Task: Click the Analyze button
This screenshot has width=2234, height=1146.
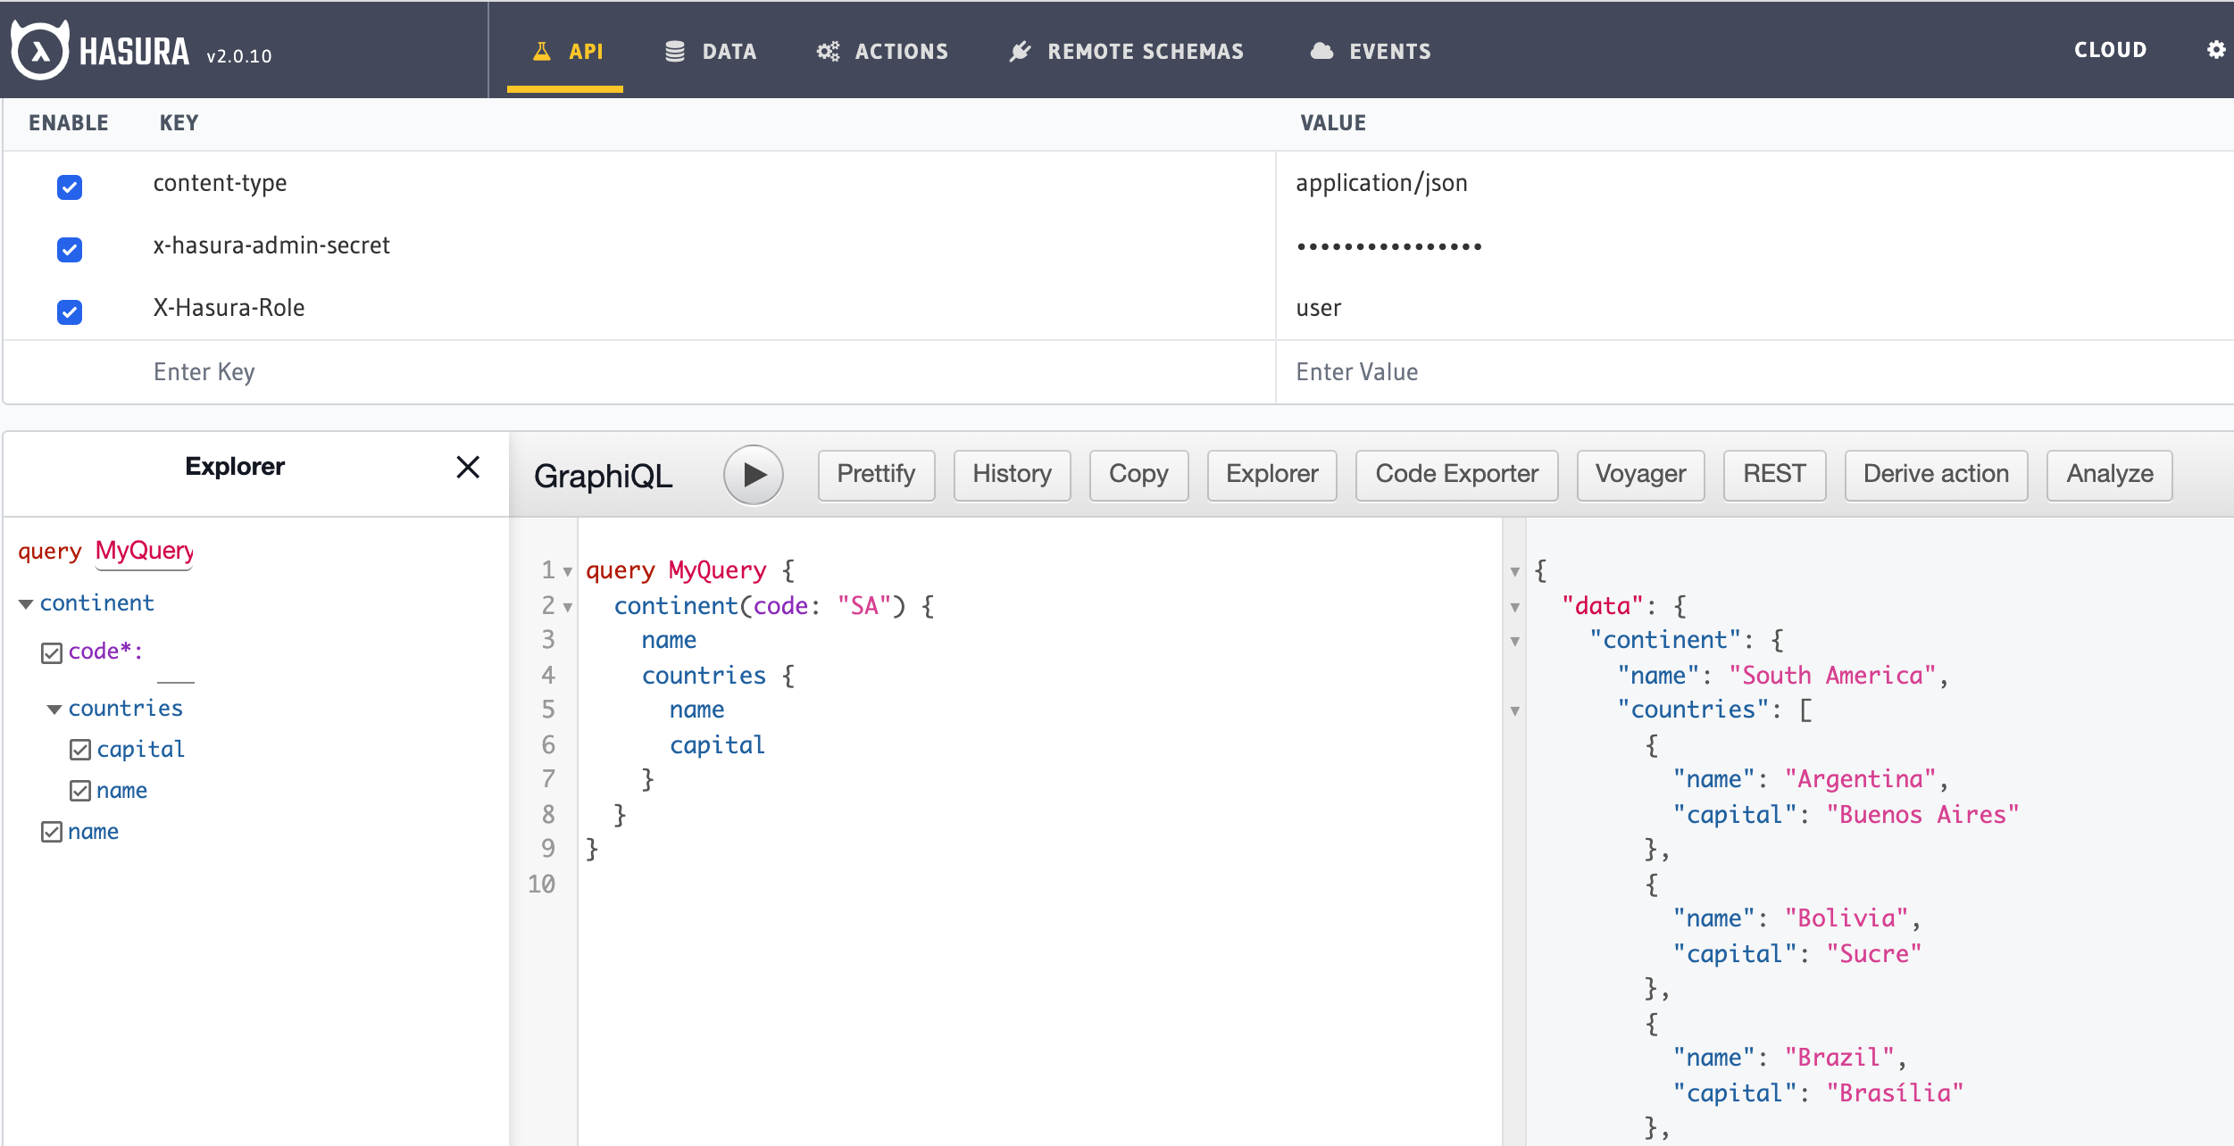Action: tap(2108, 474)
